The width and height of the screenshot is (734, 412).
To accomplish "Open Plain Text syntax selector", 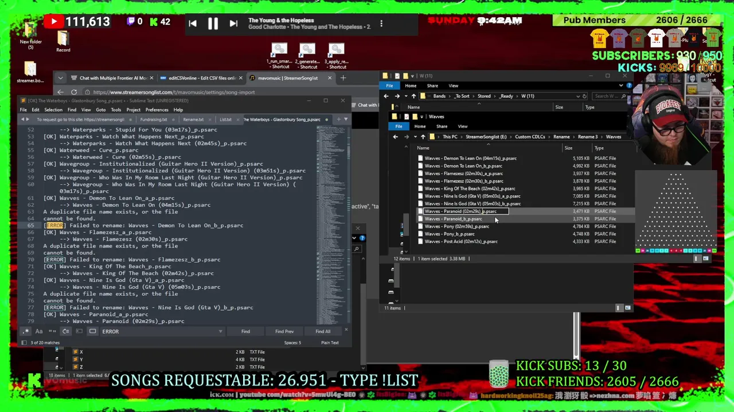I will 330,343.
